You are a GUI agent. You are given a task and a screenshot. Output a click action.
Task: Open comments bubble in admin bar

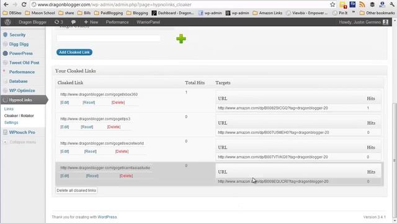[x=73, y=22]
